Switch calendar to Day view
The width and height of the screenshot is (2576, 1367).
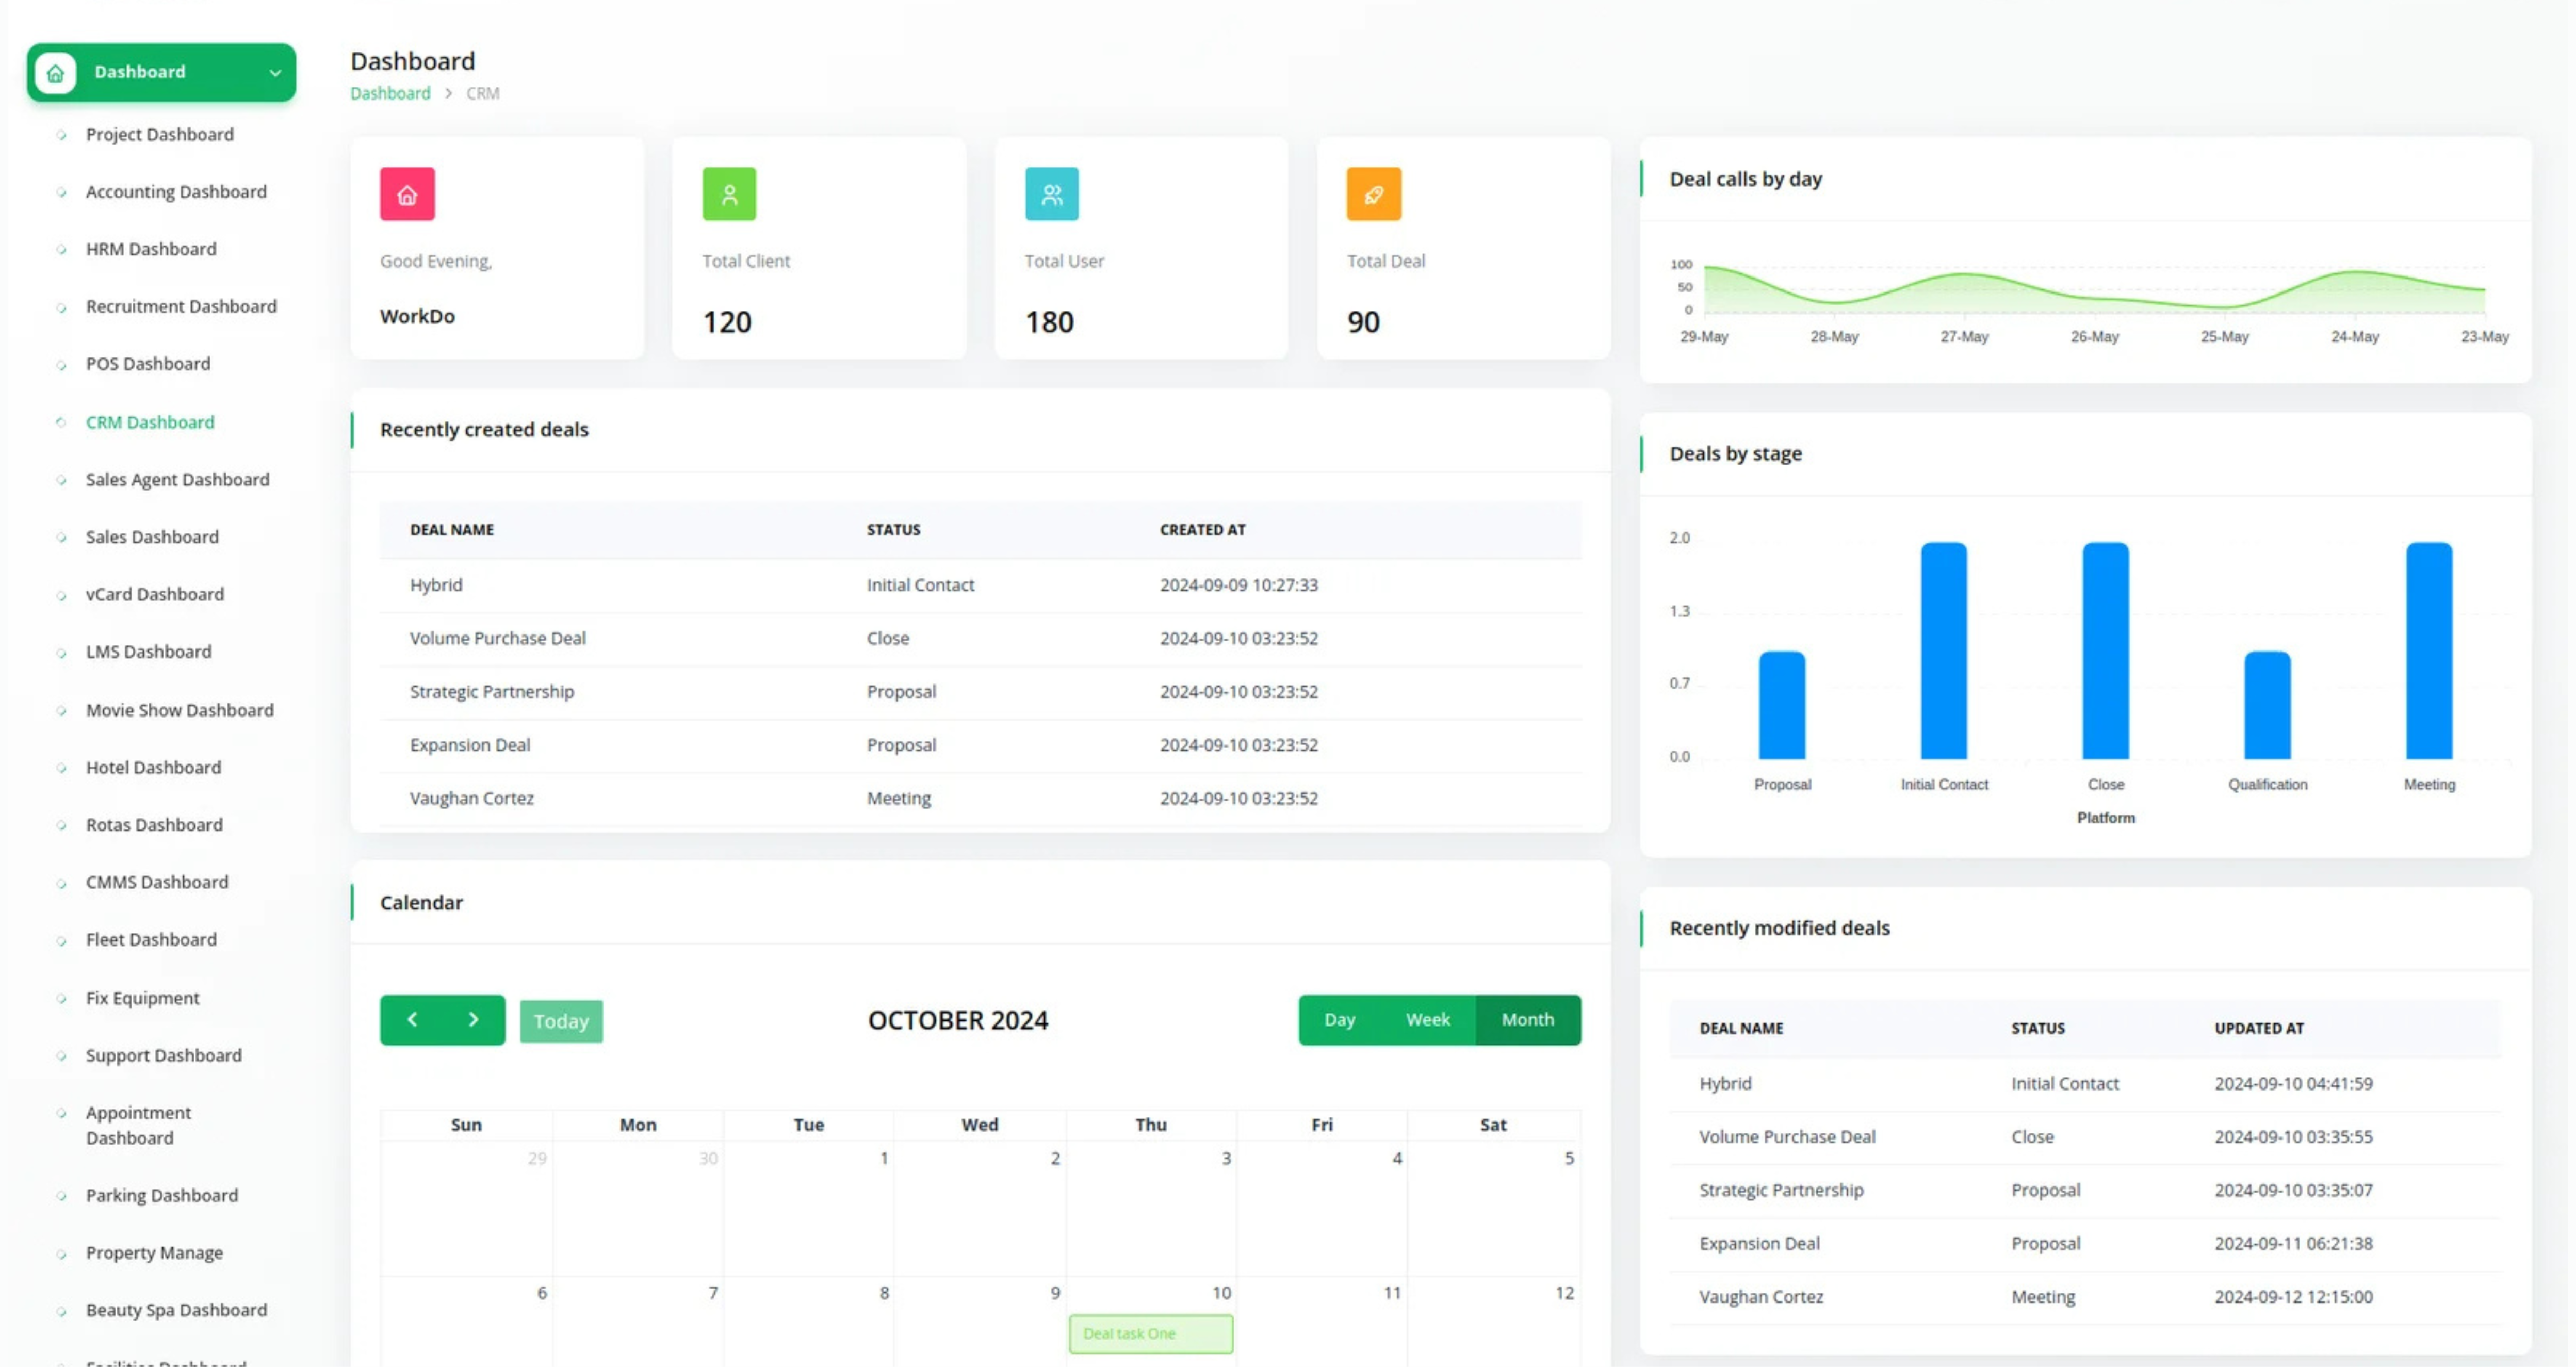[1338, 1019]
